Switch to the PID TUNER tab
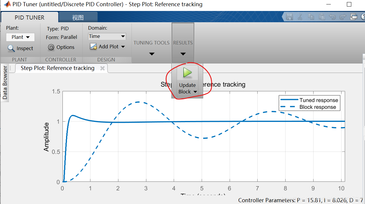Screen dimensions: 365x204 (x=29, y=17)
